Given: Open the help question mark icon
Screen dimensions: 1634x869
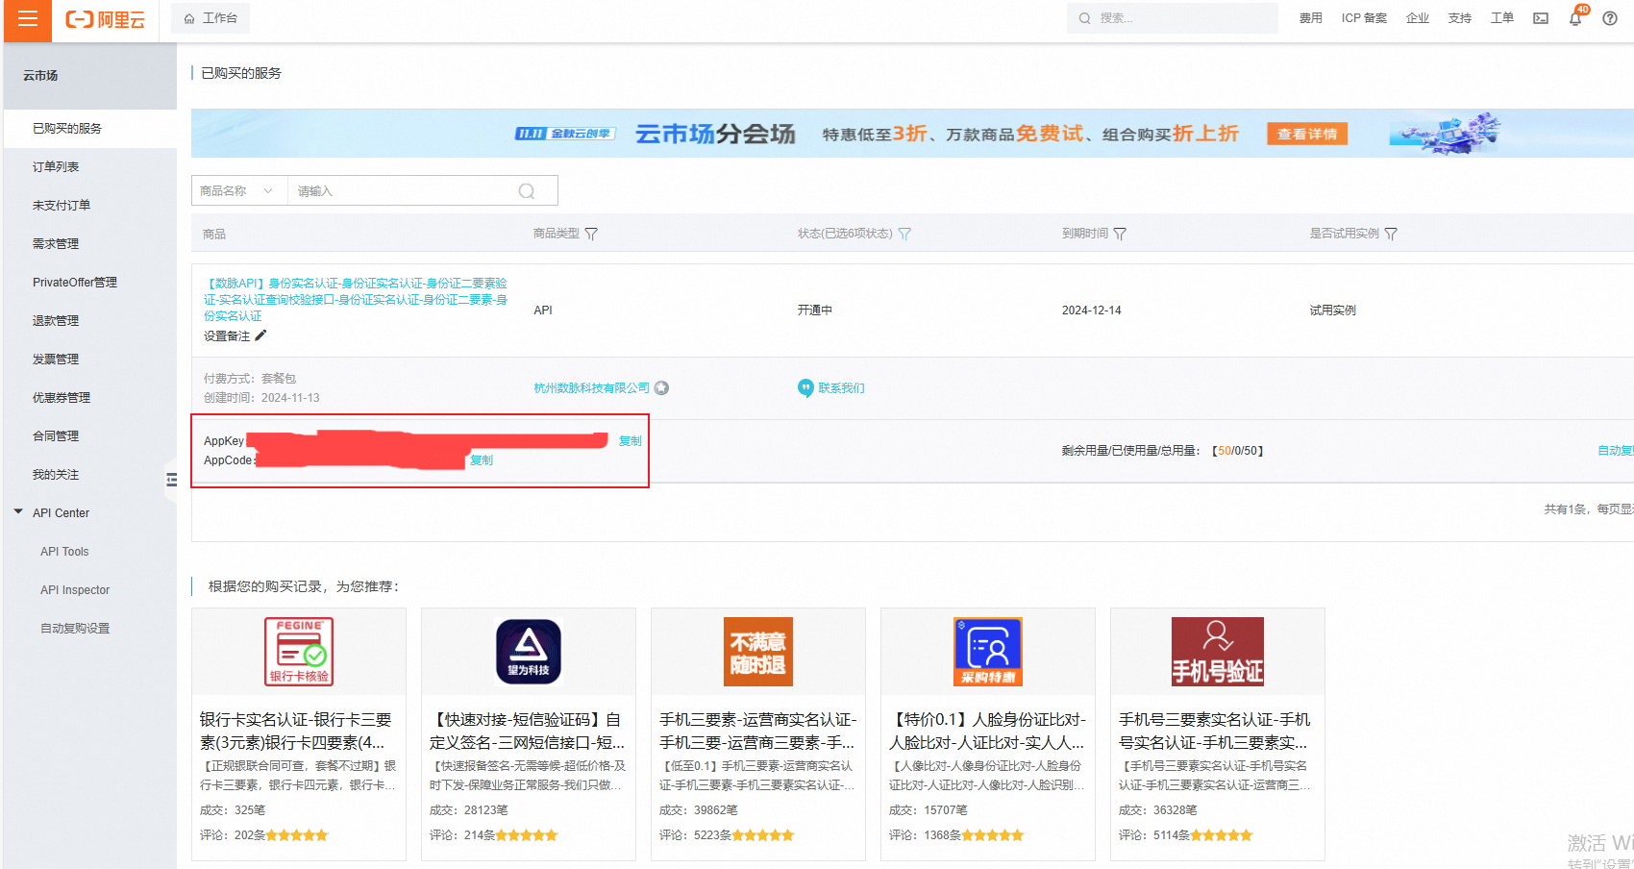Looking at the screenshot, I should click(1610, 18).
